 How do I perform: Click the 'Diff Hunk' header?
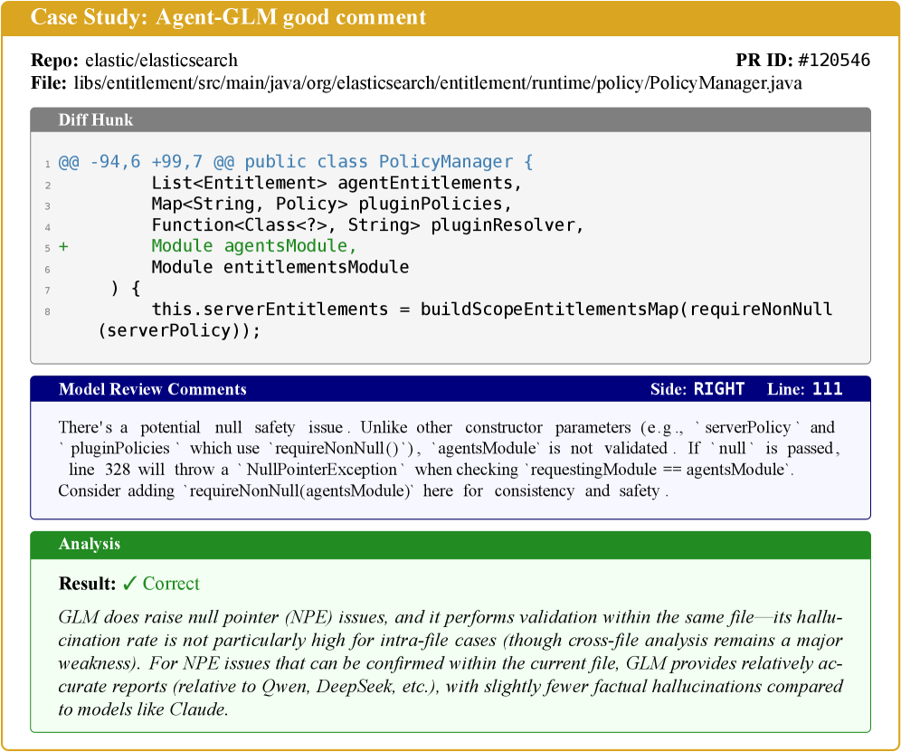[x=95, y=119]
